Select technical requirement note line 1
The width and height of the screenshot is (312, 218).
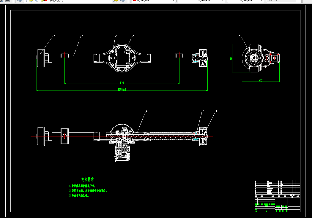pos(82,186)
